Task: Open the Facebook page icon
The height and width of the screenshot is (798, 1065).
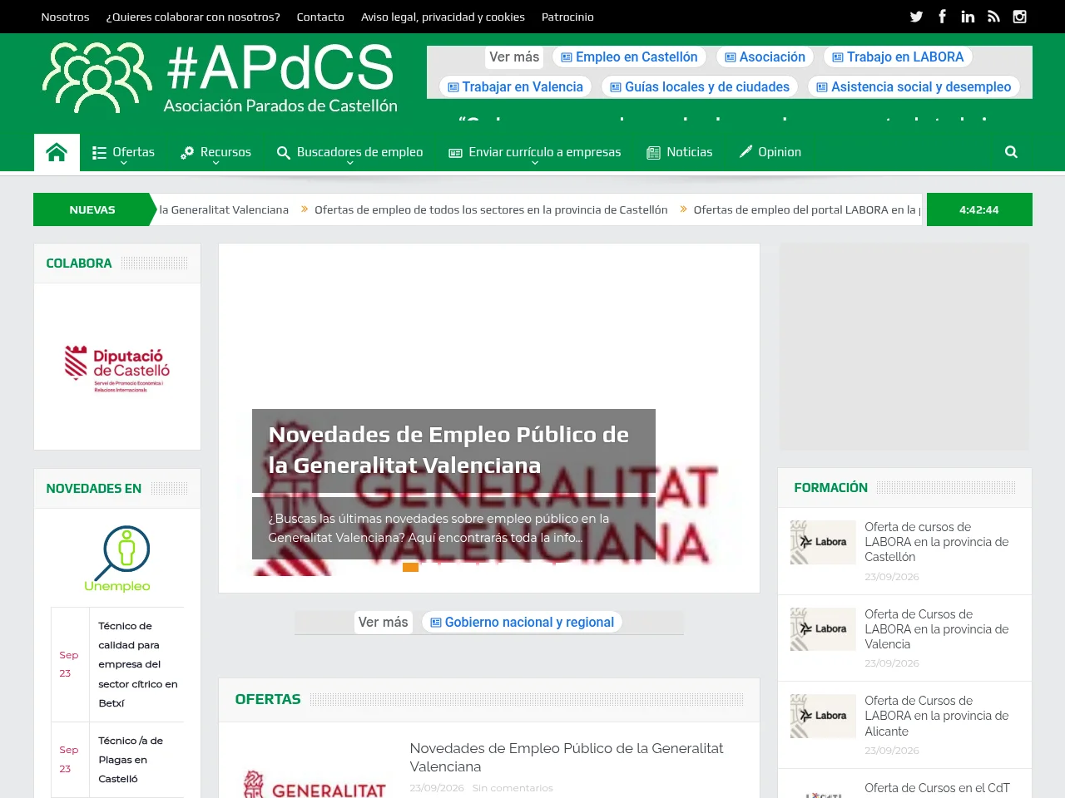Action: [942, 17]
